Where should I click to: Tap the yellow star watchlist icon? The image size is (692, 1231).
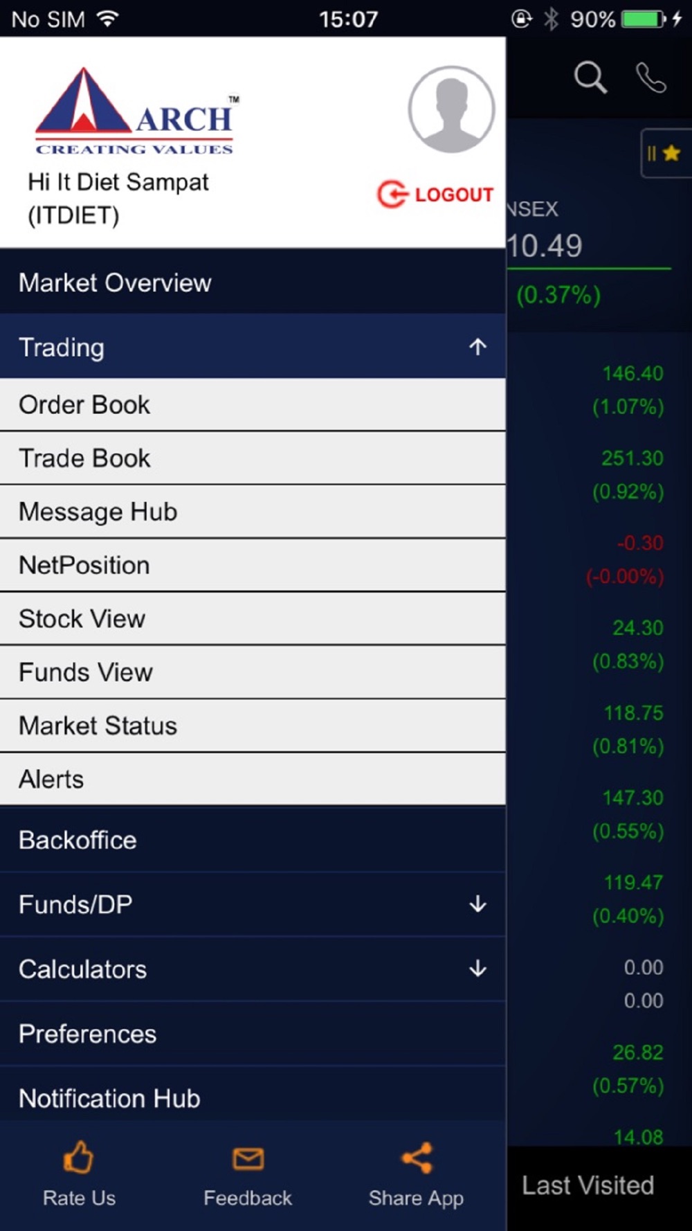pos(671,153)
